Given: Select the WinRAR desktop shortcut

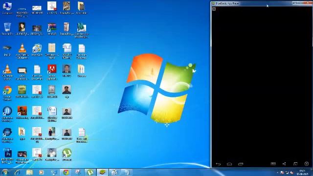Looking at the screenshot, I should point(52,29).
